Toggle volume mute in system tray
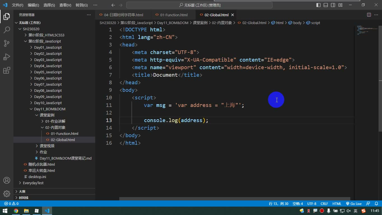Image resolution: width=382 pixels, height=215 pixels. (349, 211)
